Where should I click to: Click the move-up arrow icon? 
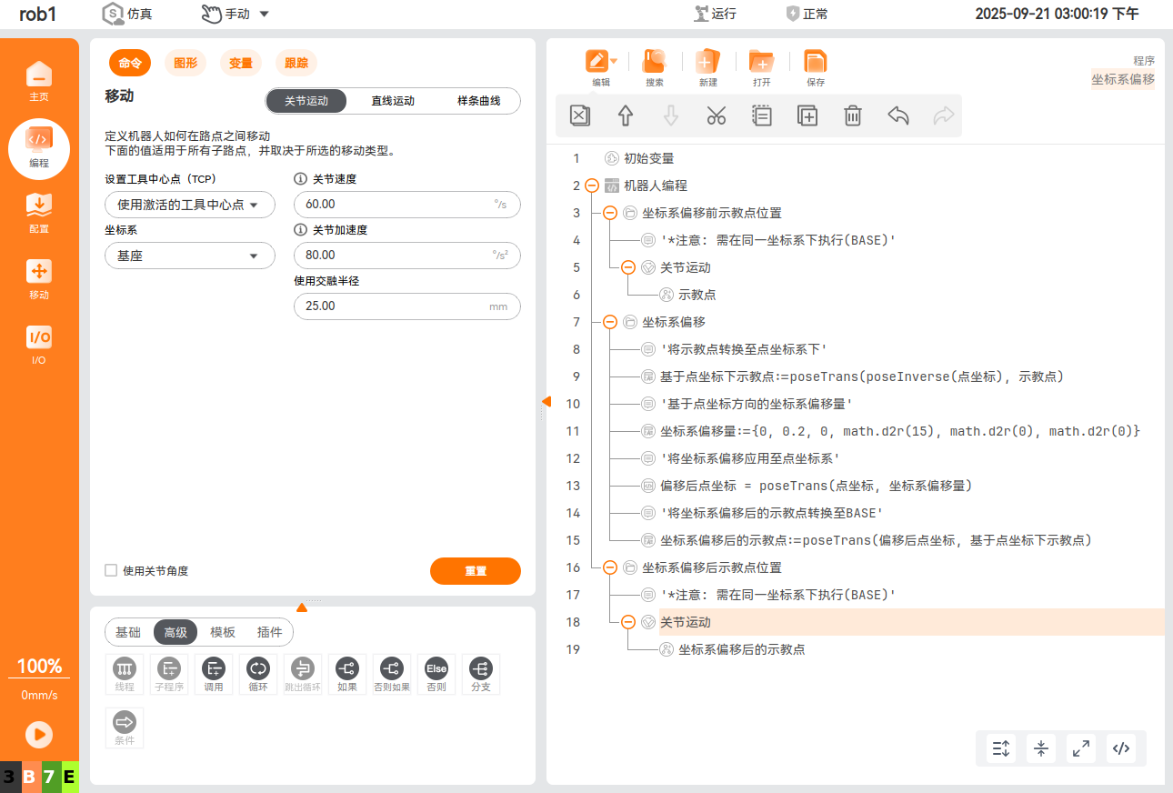626,115
